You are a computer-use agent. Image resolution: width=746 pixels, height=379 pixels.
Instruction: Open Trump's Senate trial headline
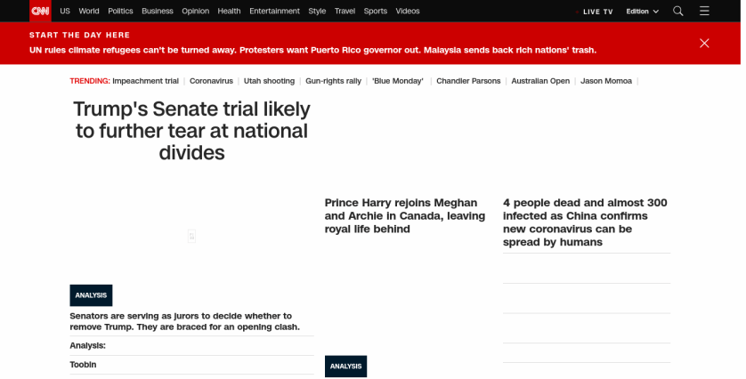coord(191,131)
